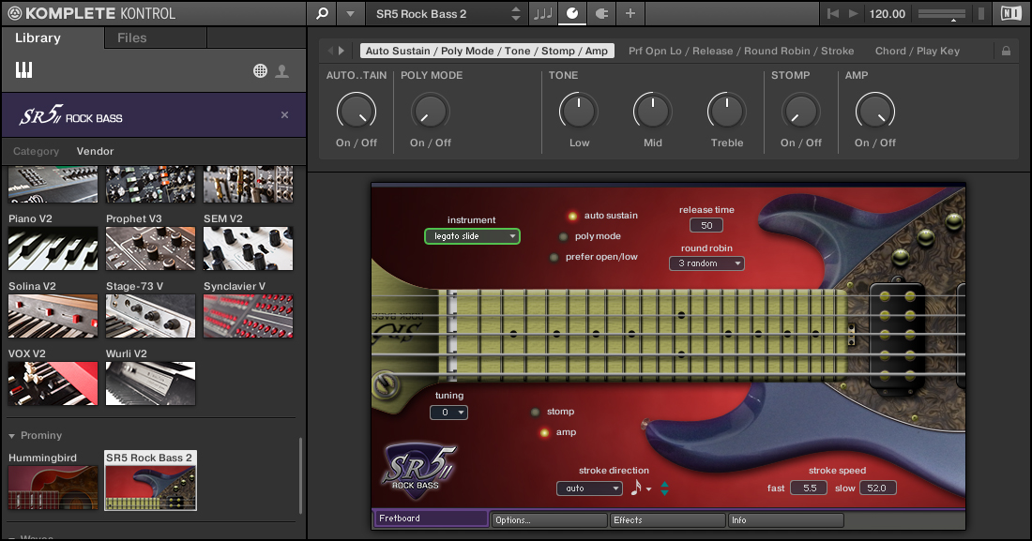
Task: Adjust the master volume slider
Action: tap(942, 14)
